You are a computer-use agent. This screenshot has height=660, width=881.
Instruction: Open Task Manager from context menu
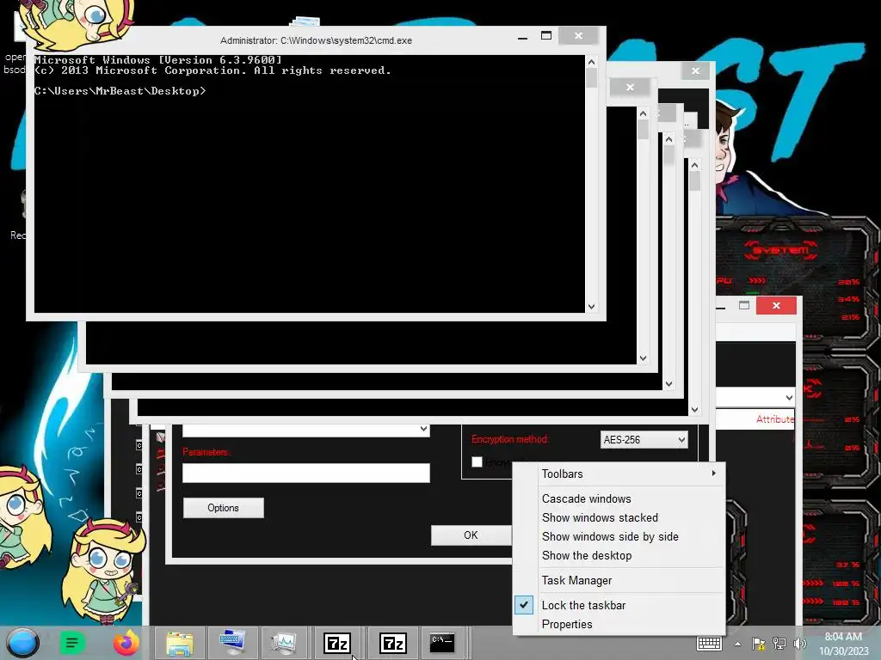click(619, 580)
